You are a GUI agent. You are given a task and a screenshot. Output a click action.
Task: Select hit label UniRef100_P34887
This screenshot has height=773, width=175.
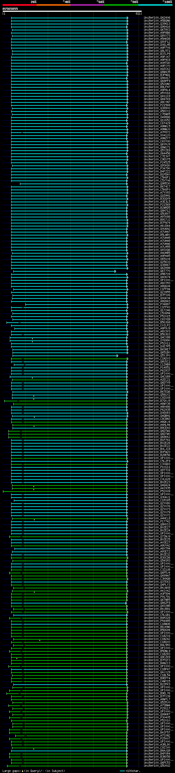(157, 304)
